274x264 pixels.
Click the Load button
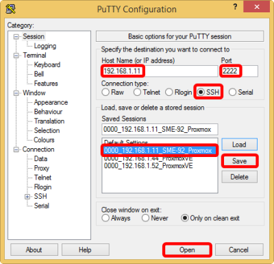click(239, 145)
